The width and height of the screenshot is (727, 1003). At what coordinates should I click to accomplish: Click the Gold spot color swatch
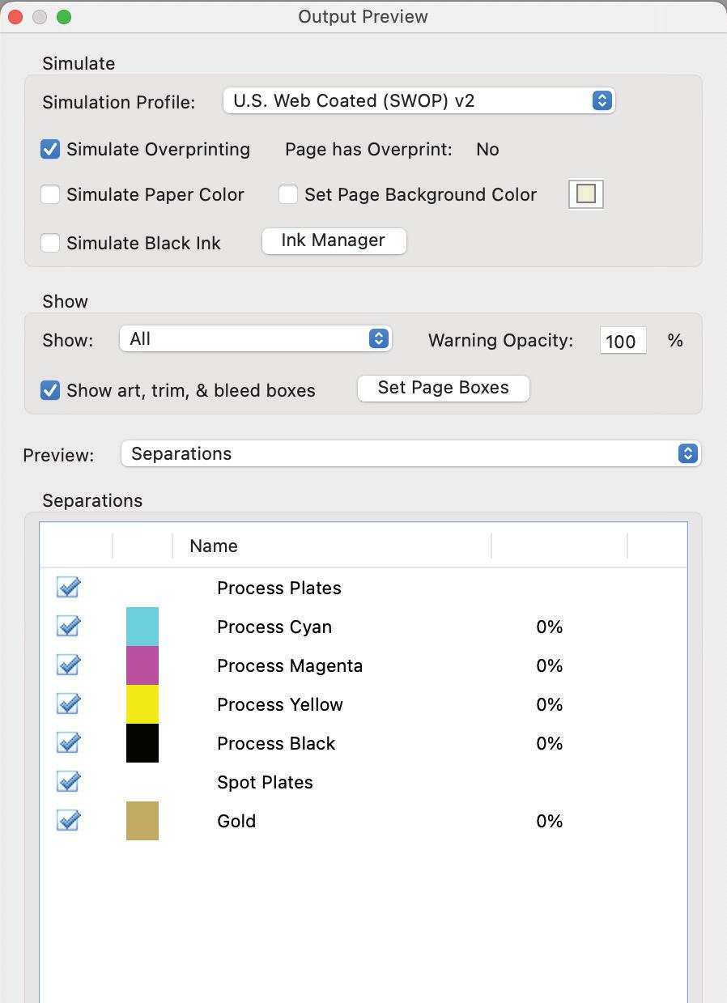pyautogui.click(x=142, y=821)
